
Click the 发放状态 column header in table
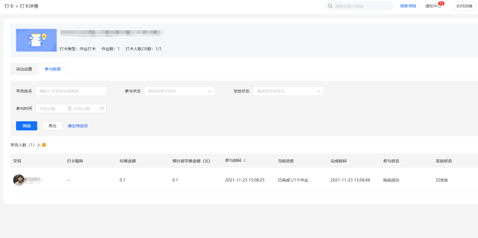point(444,161)
